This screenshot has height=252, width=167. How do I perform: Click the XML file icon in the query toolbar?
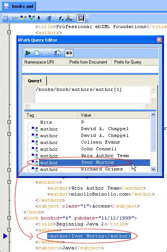coord(57,53)
